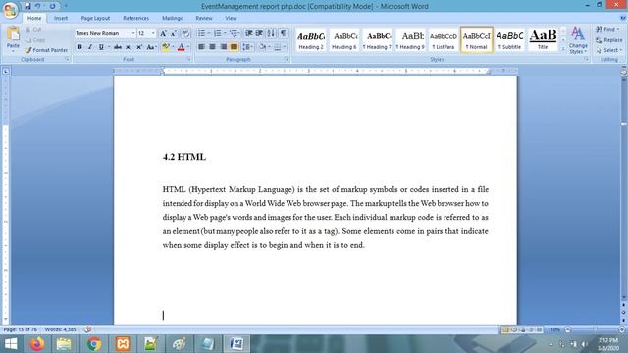Open the font name dropdown
This screenshot has height=353, width=628.
click(x=133, y=33)
